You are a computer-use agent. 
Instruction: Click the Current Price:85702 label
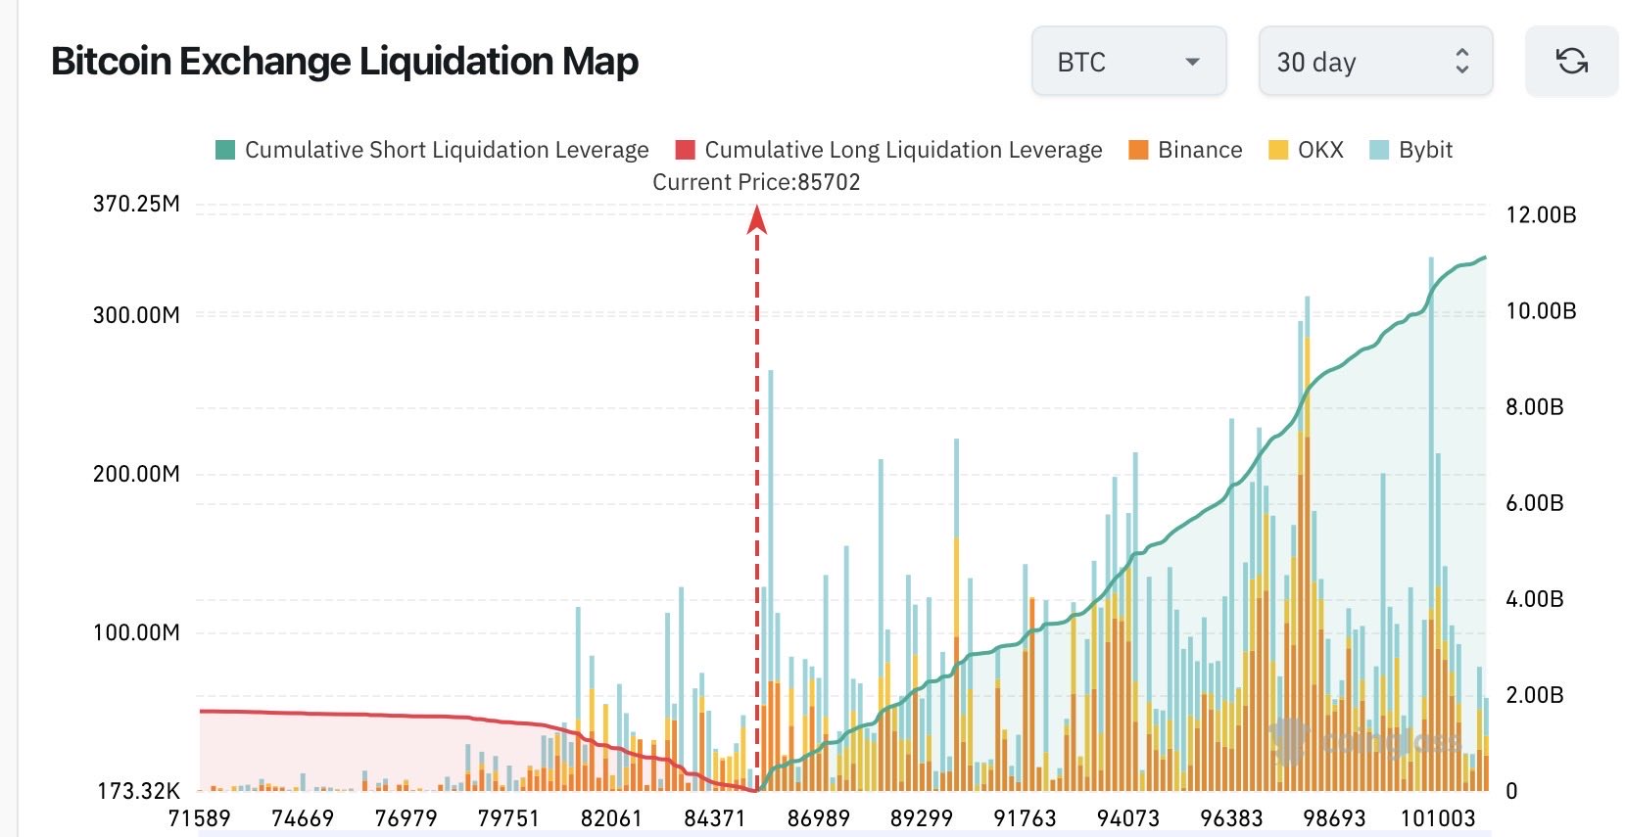pos(756,182)
